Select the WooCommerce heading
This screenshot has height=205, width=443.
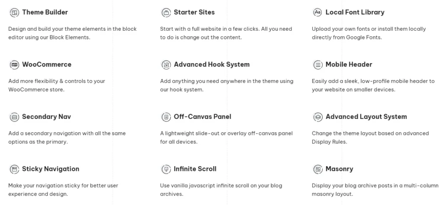[x=47, y=64]
